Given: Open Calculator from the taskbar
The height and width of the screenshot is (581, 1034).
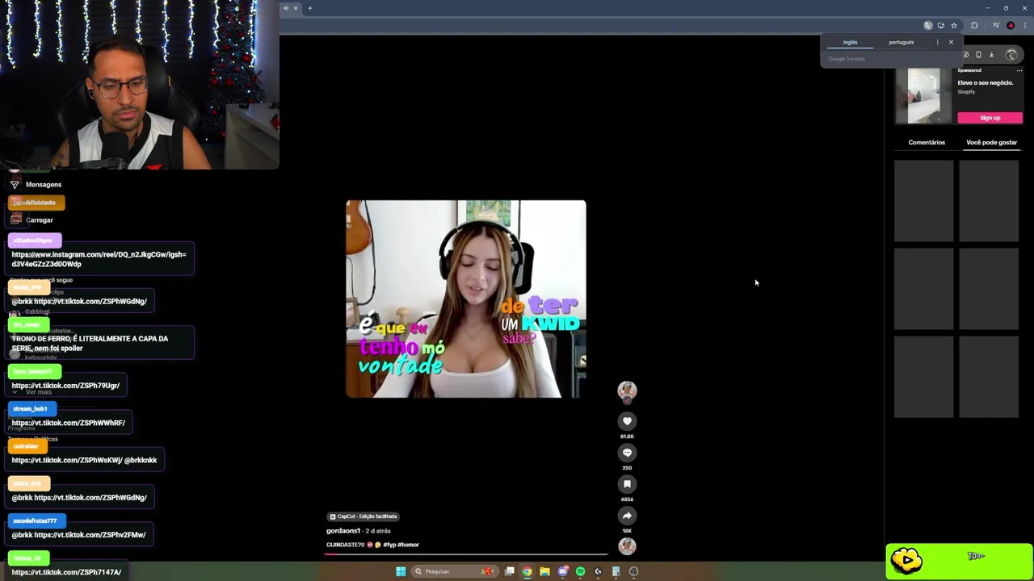Looking at the screenshot, I should pyautogui.click(x=616, y=571).
